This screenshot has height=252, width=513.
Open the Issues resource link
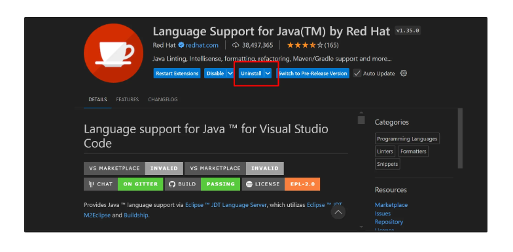[383, 213]
